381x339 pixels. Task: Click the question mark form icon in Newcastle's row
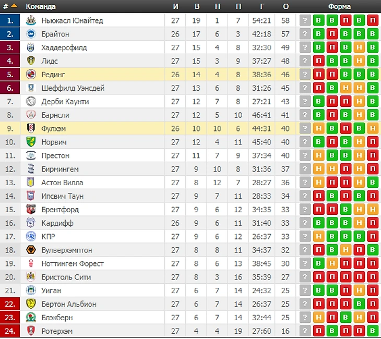pyautogui.click(x=304, y=20)
